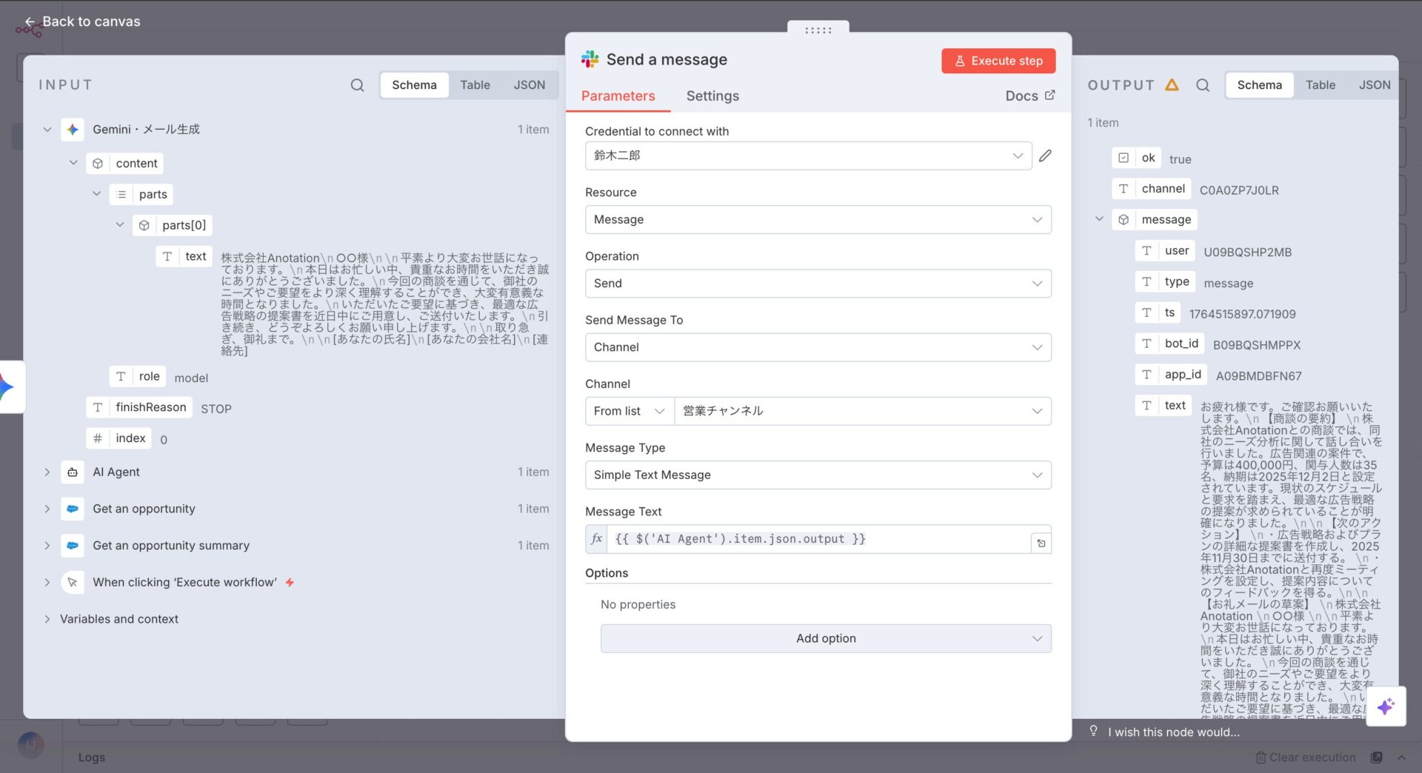Viewport: 1422px width, 773px height.
Task: Expand the Get an opportunity node
Action: [x=47, y=509]
